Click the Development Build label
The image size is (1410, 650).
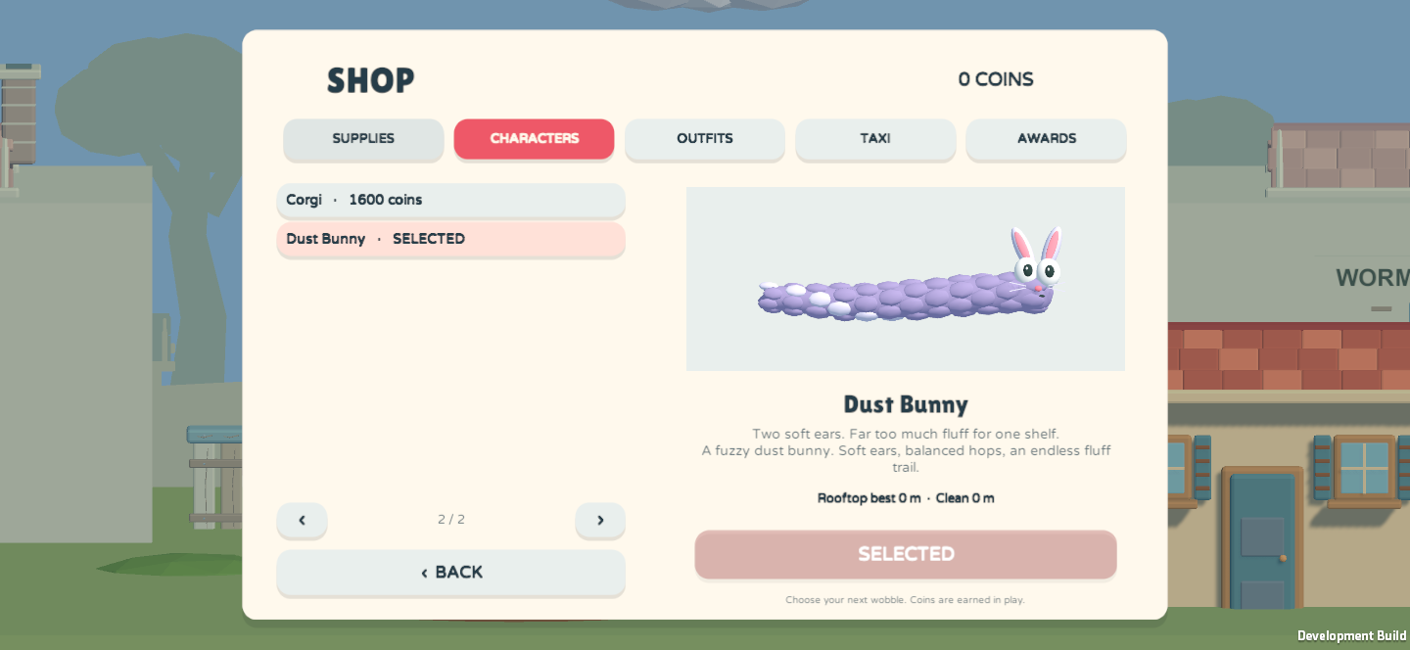1352,636
